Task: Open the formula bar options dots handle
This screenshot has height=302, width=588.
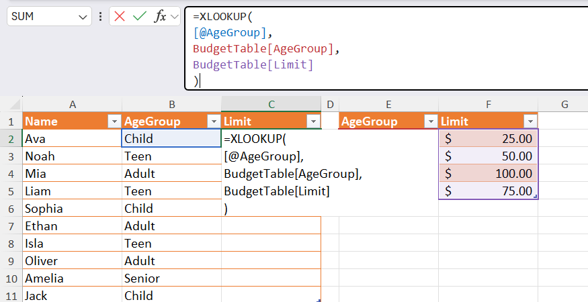Action: tap(100, 17)
